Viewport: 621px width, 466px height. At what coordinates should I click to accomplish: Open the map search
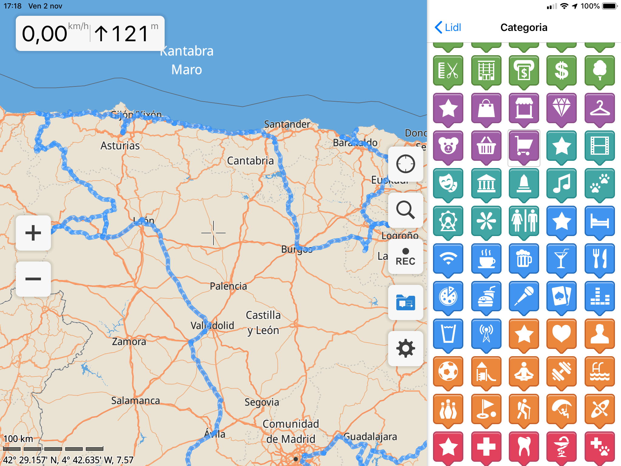pos(405,210)
